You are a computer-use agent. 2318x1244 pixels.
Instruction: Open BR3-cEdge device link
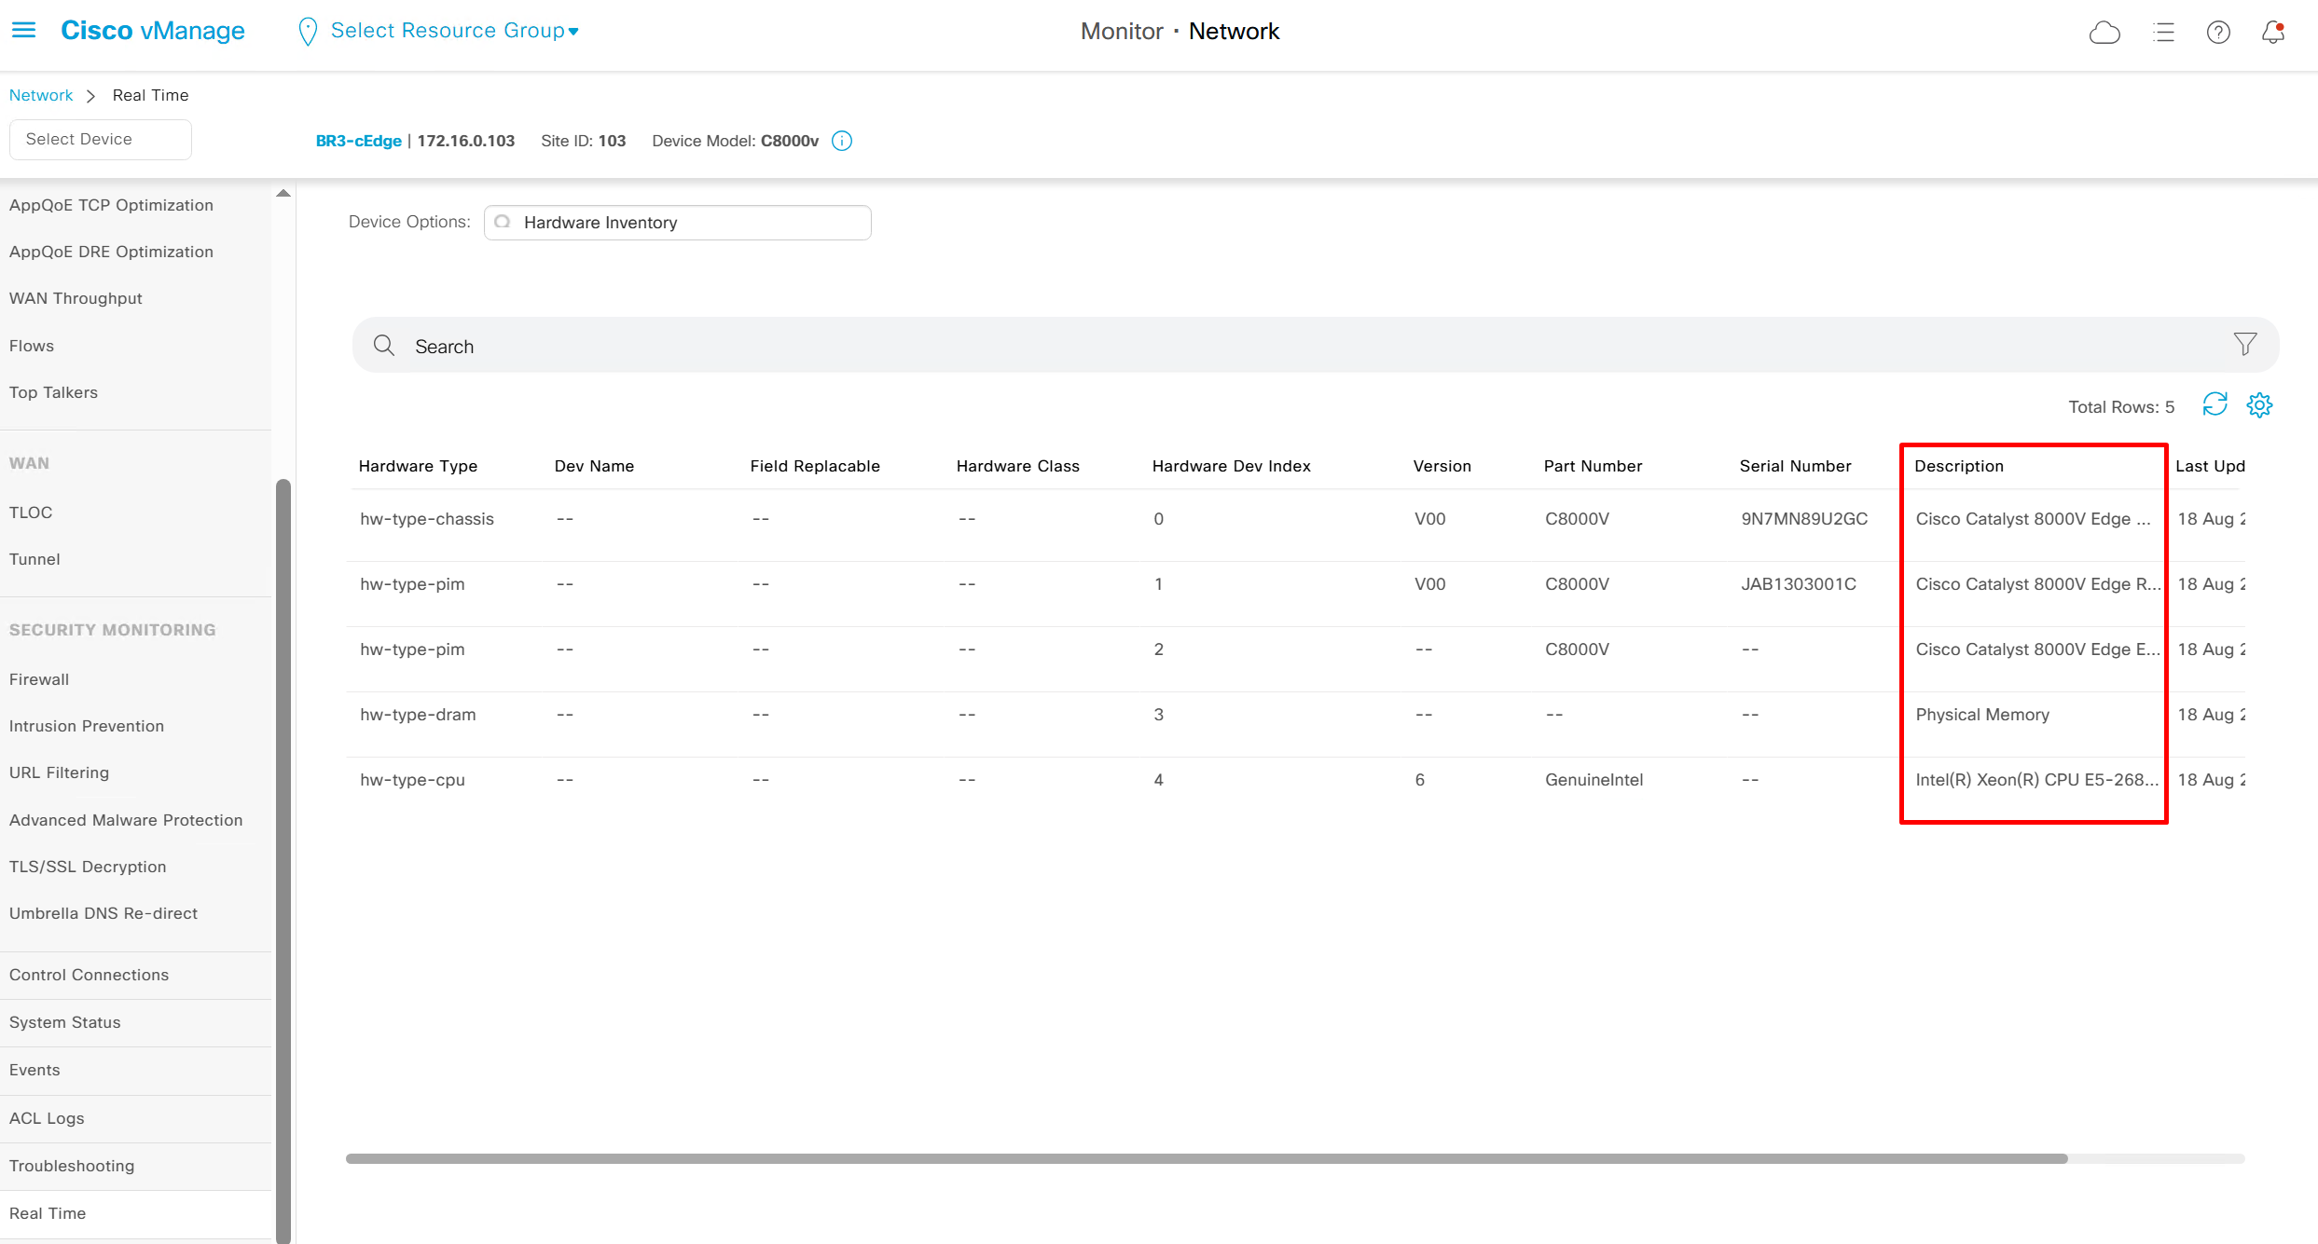click(x=358, y=141)
